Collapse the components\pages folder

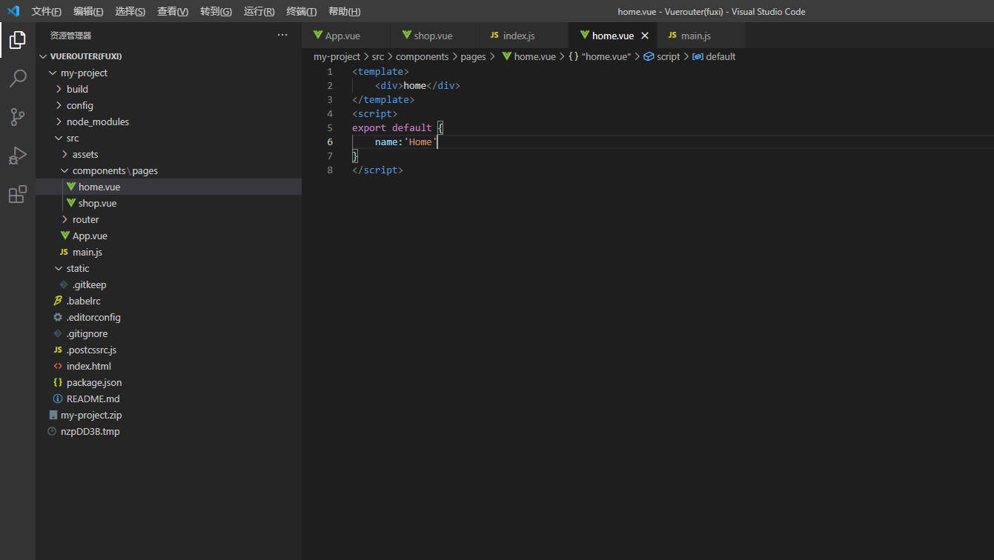[x=64, y=170]
